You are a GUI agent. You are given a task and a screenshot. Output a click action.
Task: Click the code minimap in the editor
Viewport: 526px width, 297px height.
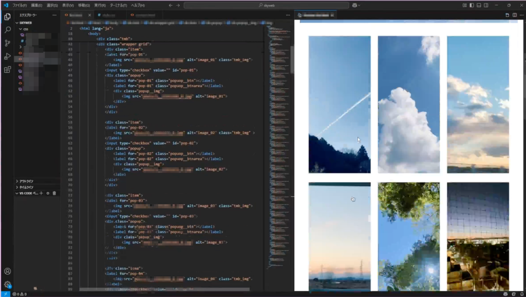pos(278,147)
